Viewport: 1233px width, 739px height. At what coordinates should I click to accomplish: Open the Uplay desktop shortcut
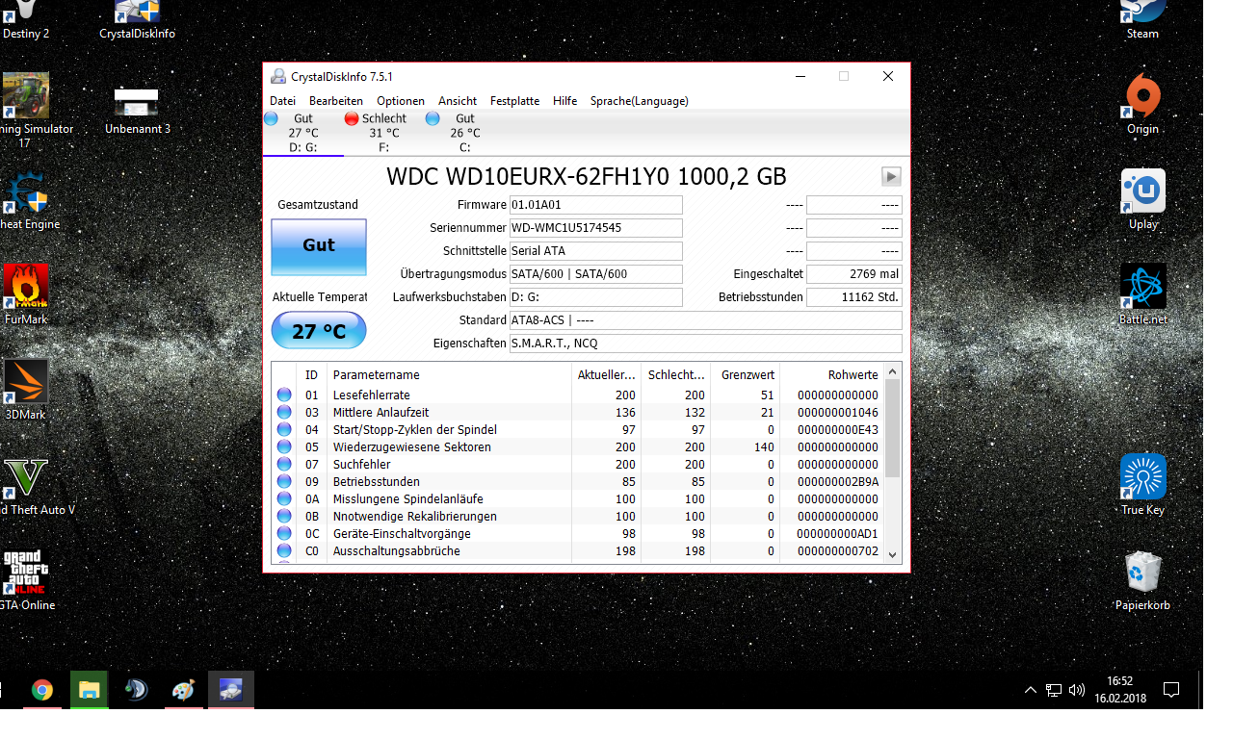click(1142, 200)
